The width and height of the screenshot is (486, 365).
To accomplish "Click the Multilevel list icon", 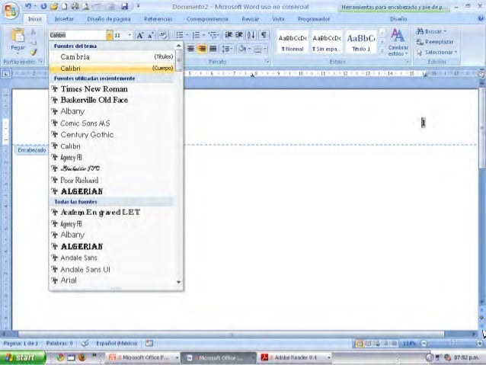I will click(x=213, y=35).
